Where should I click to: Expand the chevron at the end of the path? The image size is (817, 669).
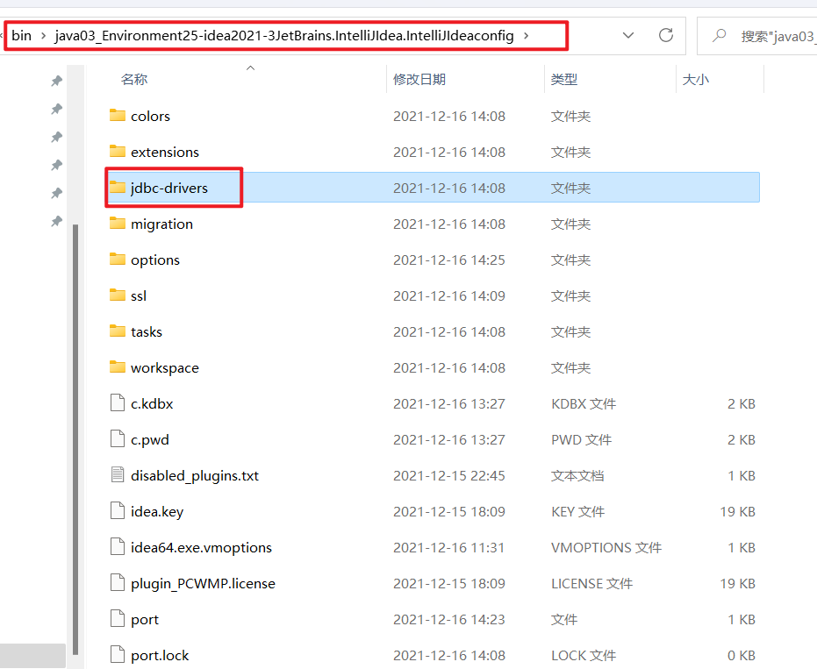[526, 35]
